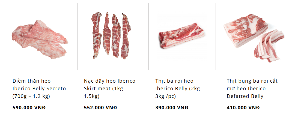Open product labeled (700g – 1.2 kg)
Screen dimensions: 292x117
pyautogui.click(x=39, y=89)
